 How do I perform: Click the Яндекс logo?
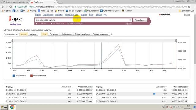(16, 20)
